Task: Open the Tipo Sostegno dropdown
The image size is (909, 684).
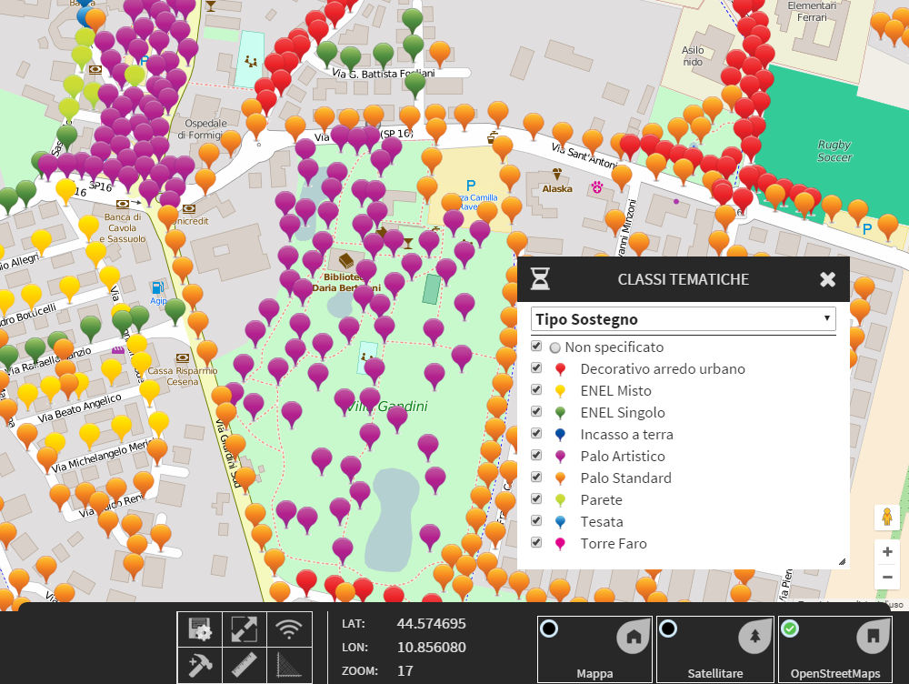Action: (683, 319)
